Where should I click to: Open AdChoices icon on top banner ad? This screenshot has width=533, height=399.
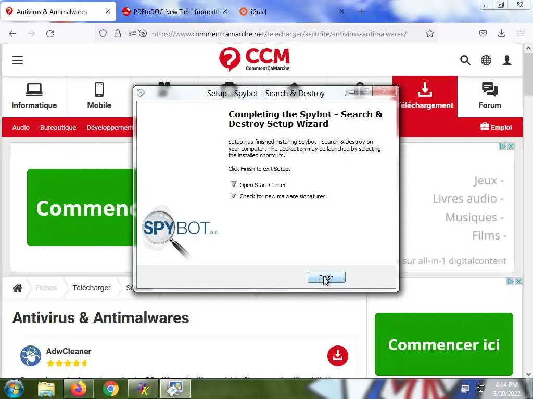(x=502, y=146)
